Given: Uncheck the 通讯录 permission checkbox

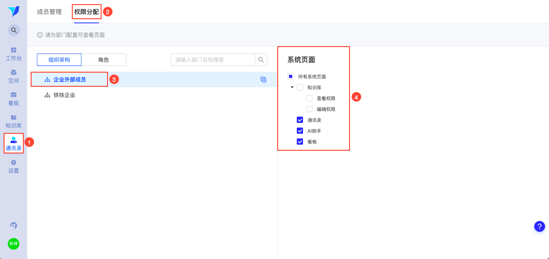Looking at the screenshot, I should (300, 120).
